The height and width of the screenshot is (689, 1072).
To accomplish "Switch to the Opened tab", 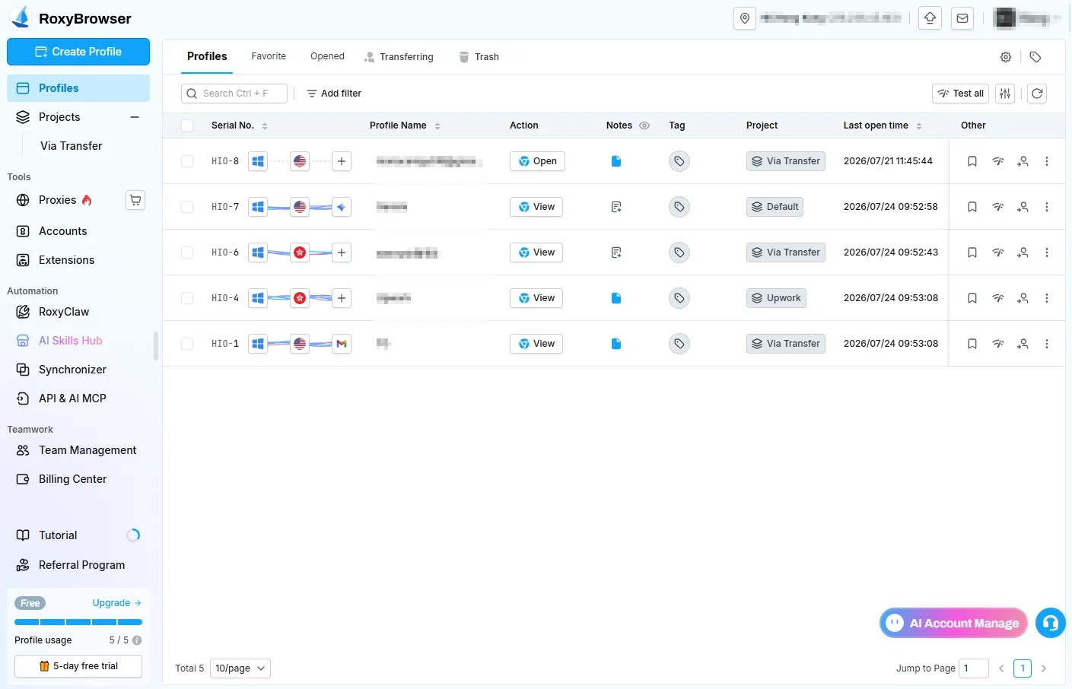I will [327, 56].
